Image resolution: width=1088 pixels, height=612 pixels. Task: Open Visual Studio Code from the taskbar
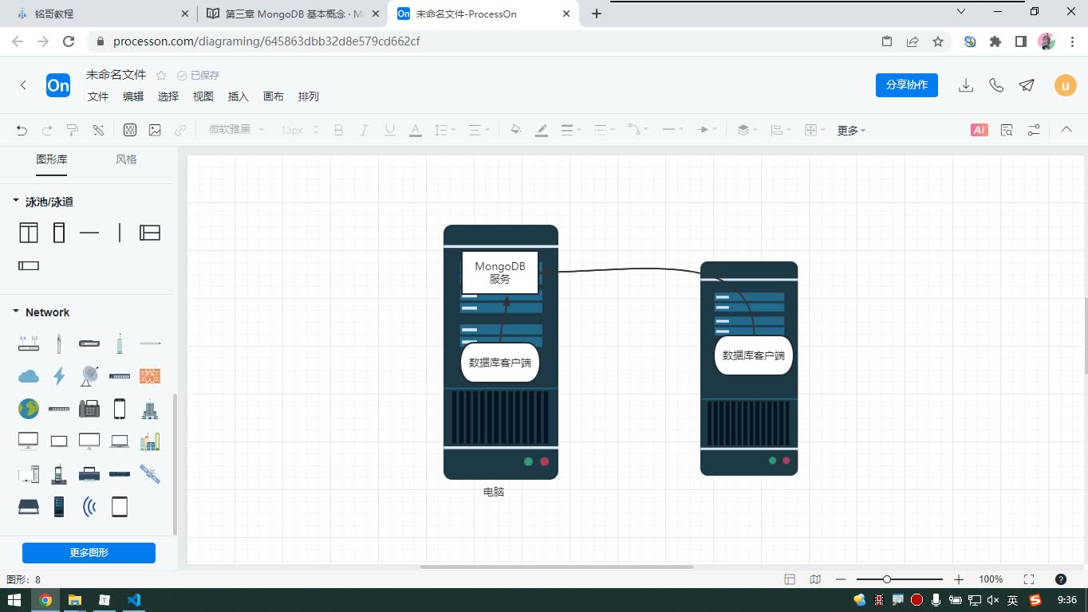click(x=133, y=600)
